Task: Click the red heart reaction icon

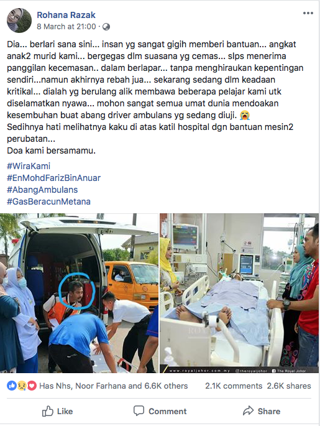Action: click(32, 386)
